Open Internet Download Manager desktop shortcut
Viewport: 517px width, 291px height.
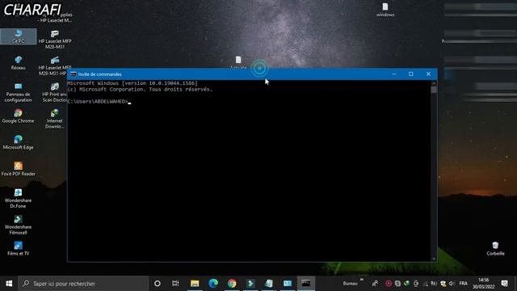pyautogui.click(x=55, y=119)
